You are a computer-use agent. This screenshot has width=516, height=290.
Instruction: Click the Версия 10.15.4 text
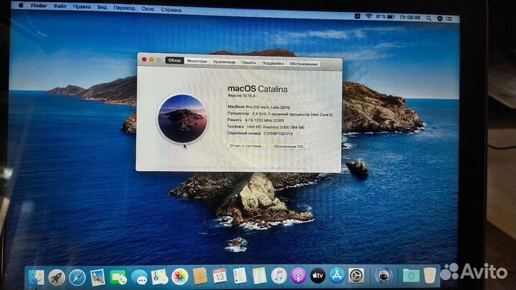[x=242, y=96]
